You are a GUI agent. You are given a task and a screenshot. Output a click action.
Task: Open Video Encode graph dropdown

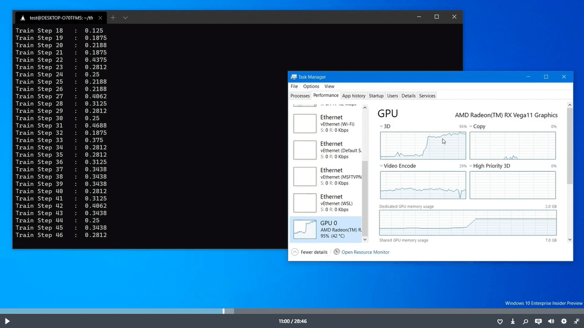tap(382, 166)
